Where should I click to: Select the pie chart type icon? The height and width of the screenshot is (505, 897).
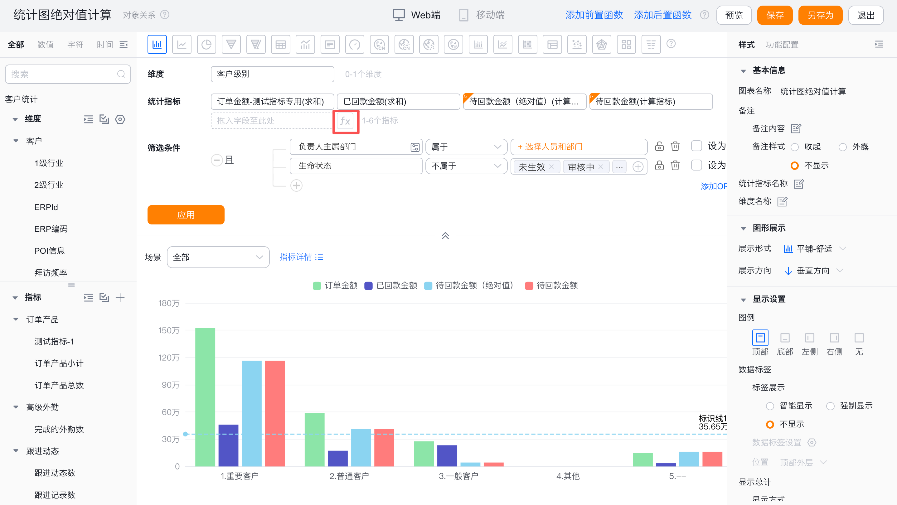[206, 45]
